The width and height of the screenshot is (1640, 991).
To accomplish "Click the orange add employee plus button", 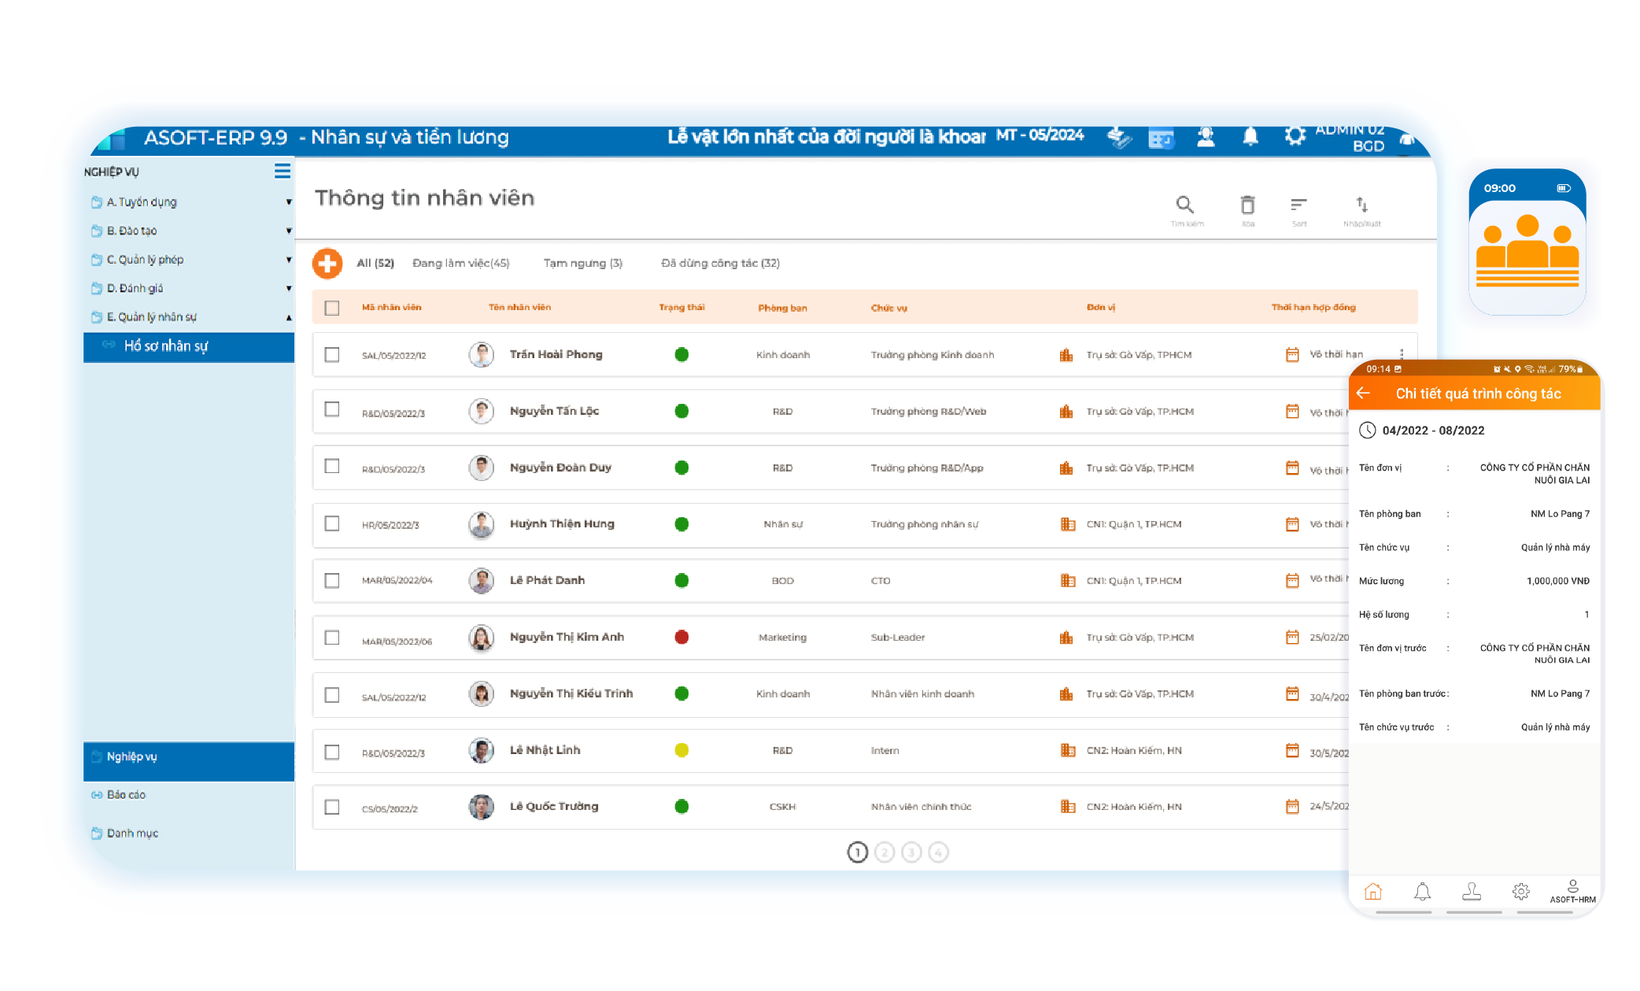I will click(x=327, y=263).
